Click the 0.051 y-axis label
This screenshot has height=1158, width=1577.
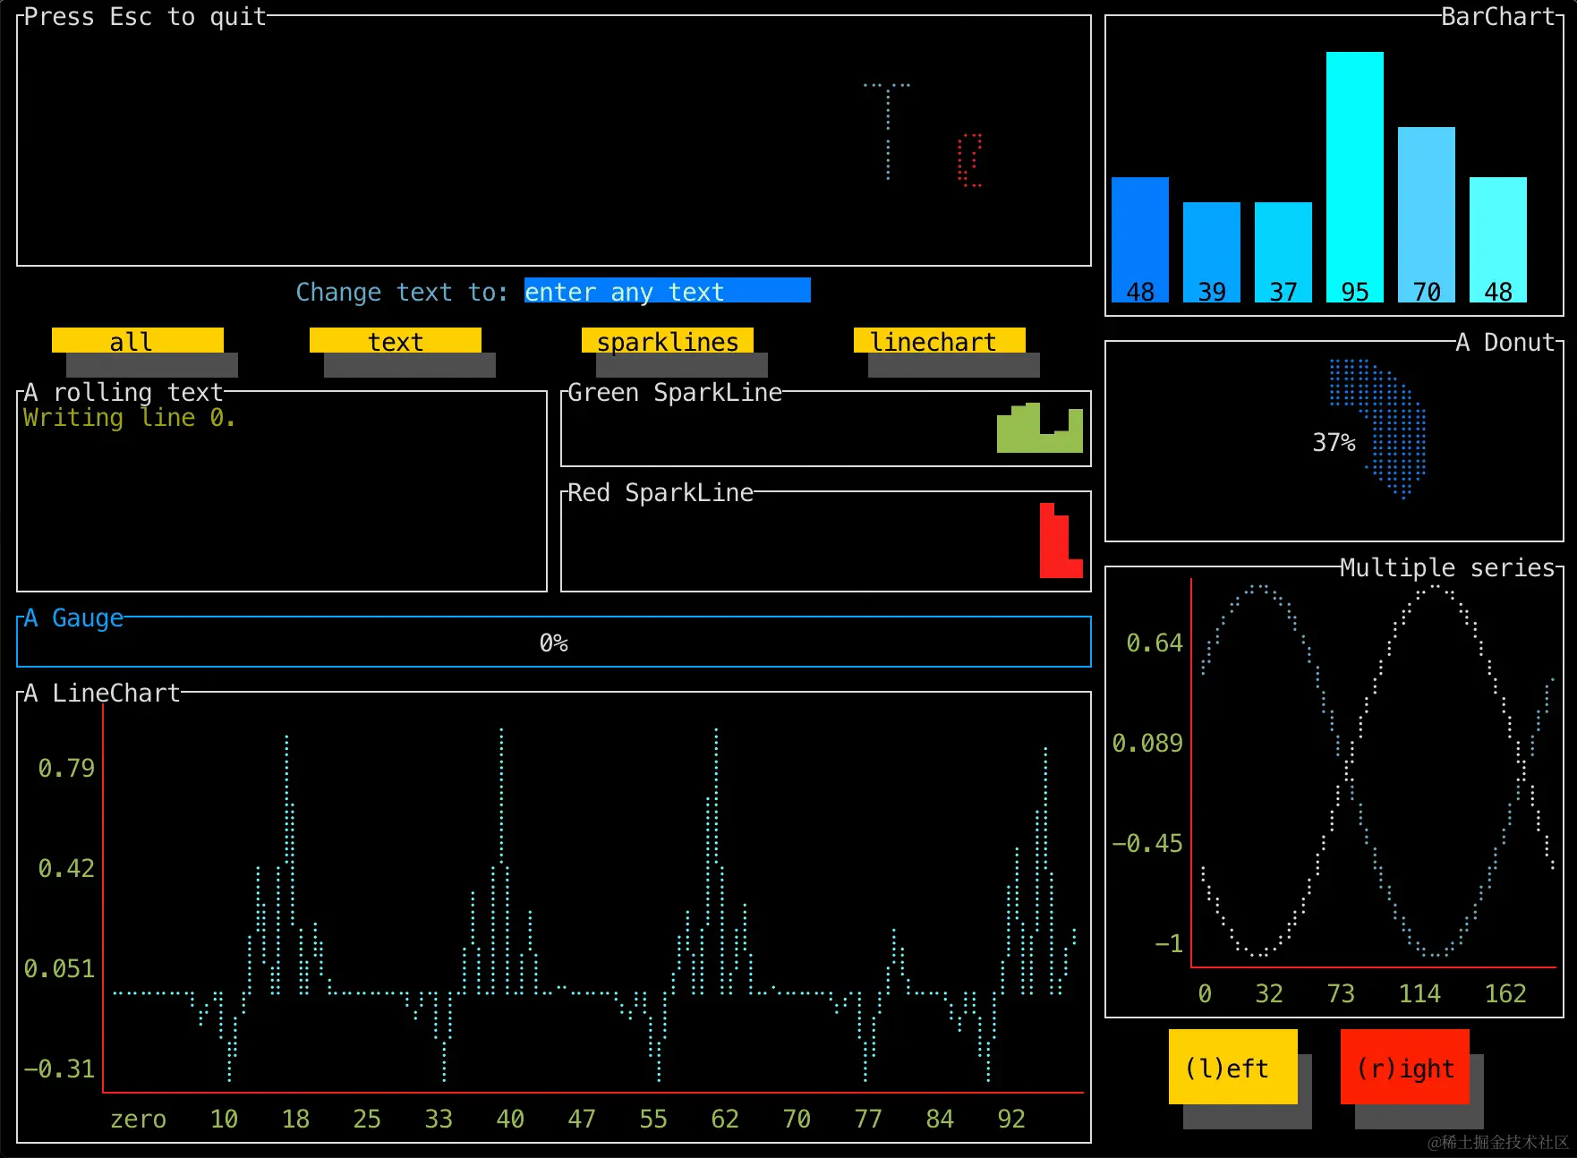click(x=59, y=968)
